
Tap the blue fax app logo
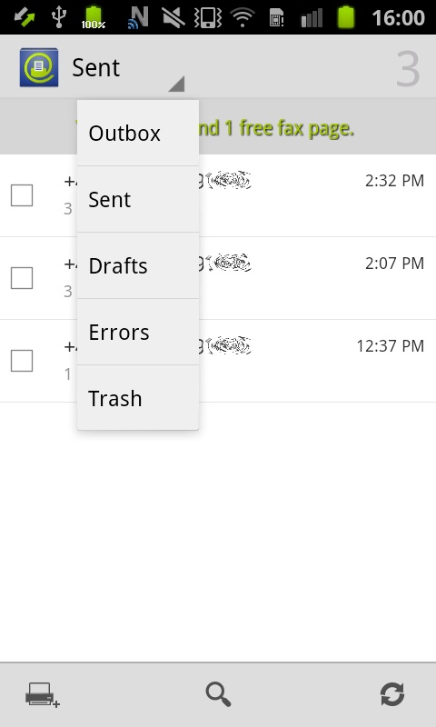point(39,67)
